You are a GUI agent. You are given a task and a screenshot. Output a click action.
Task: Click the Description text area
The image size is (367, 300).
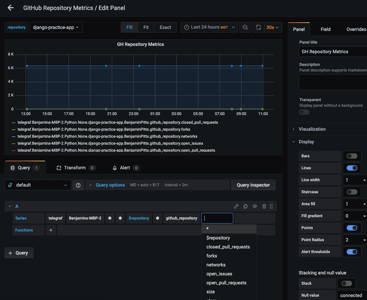click(x=333, y=82)
